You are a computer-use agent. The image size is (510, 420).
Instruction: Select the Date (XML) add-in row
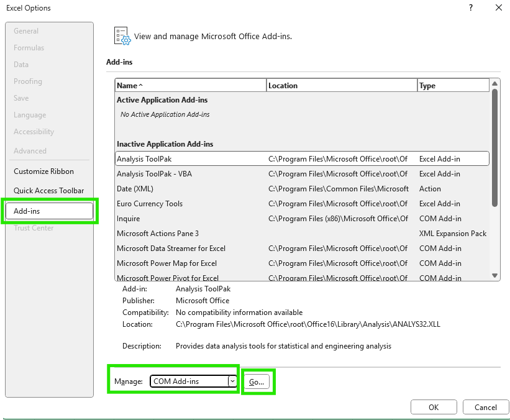coord(302,189)
